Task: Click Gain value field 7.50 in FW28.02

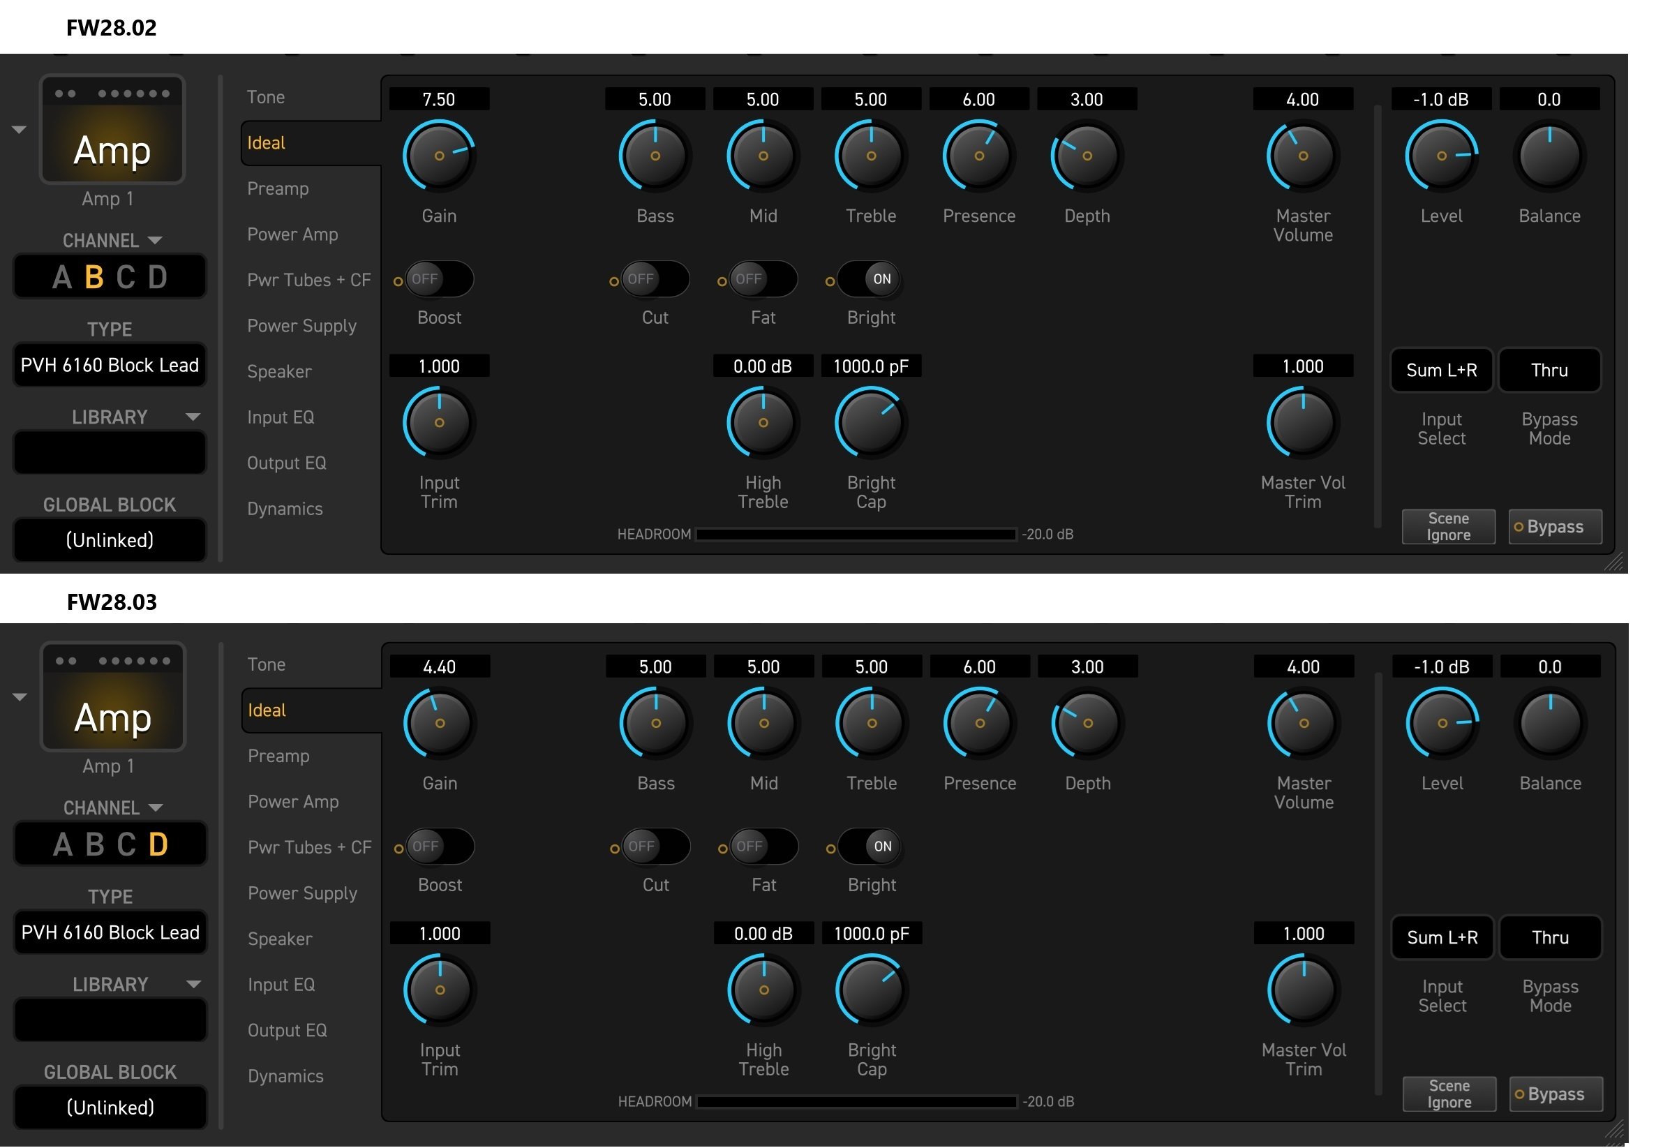Action: [x=439, y=99]
